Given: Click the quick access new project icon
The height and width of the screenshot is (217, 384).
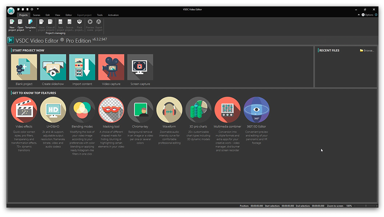Looking at the screenshot, I should [18, 9].
